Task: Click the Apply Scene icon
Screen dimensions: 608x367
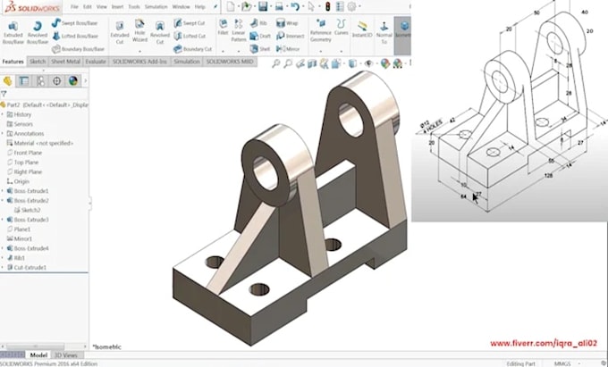Action: 398,63
